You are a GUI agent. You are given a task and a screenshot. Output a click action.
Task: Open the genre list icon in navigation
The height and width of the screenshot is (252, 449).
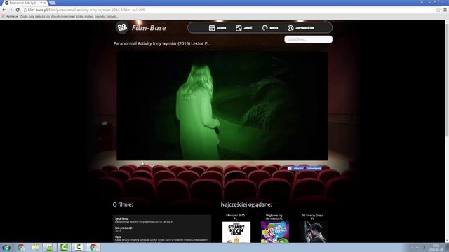coord(212,28)
